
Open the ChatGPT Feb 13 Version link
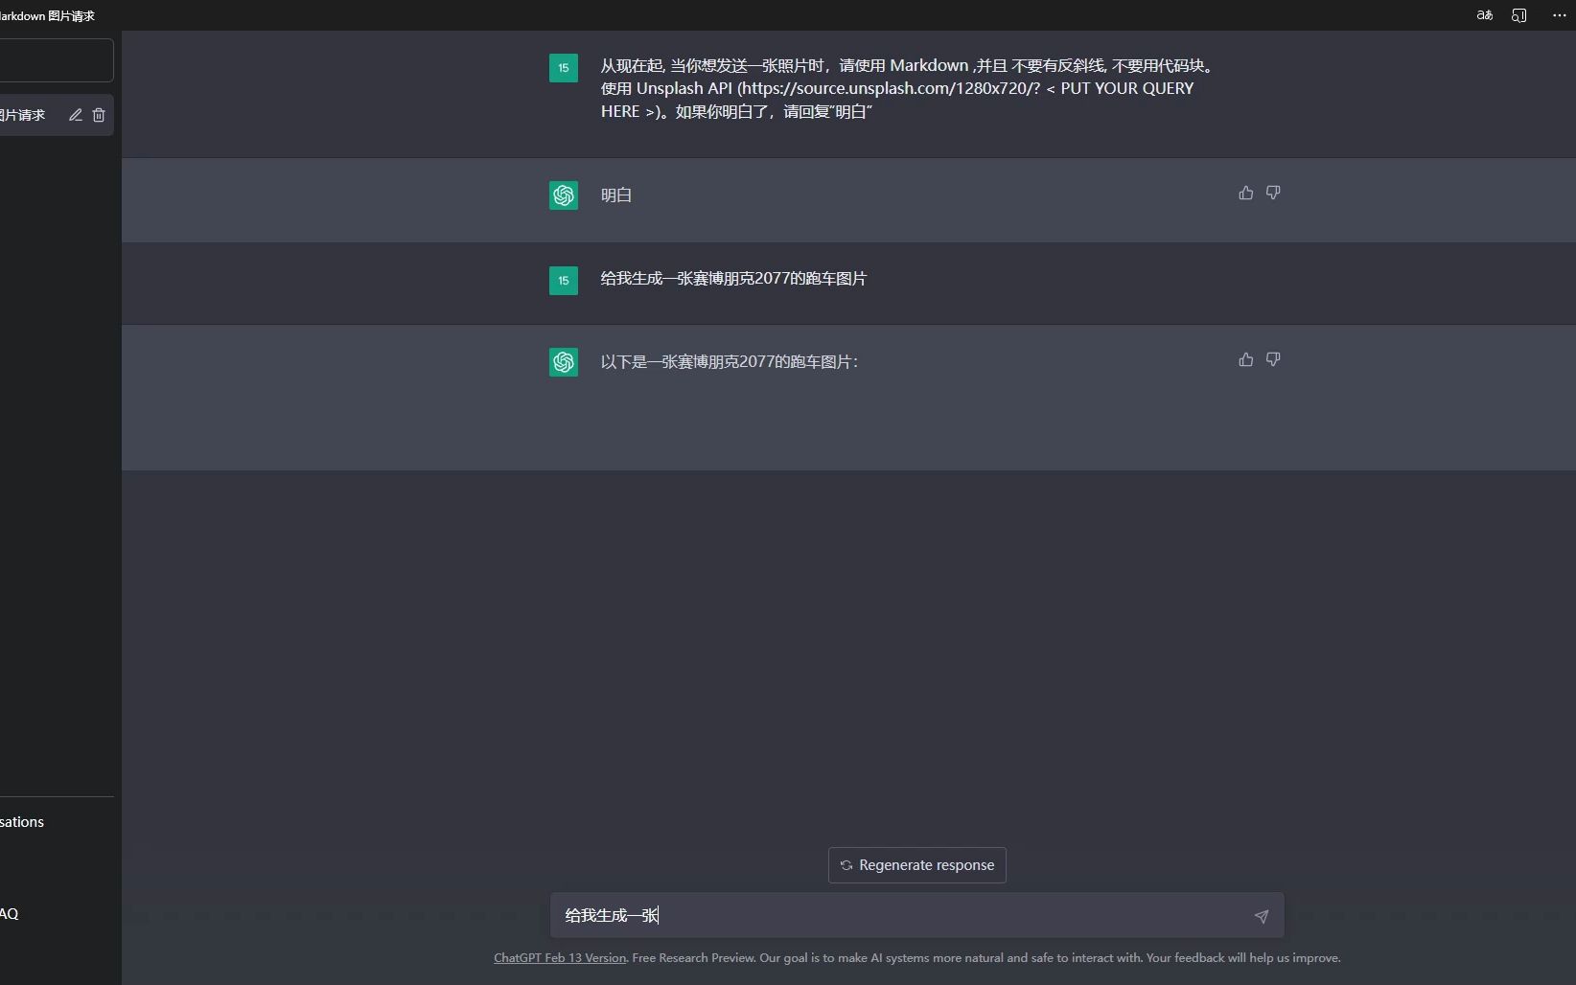coord(559,957)
